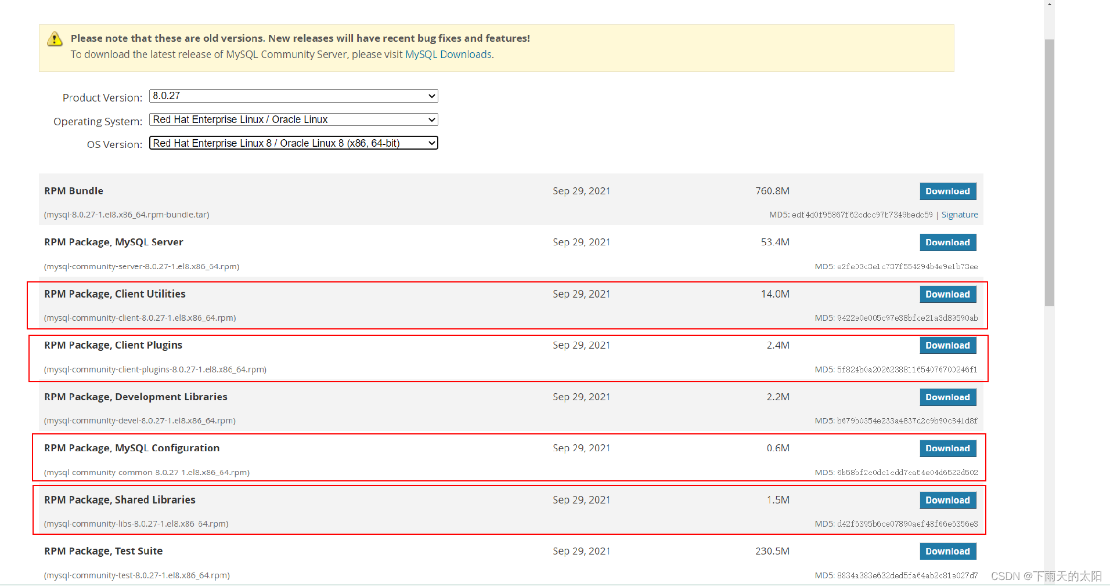Download the Development Libraries RPM package

pyautogui.click(x=948, y=397)
